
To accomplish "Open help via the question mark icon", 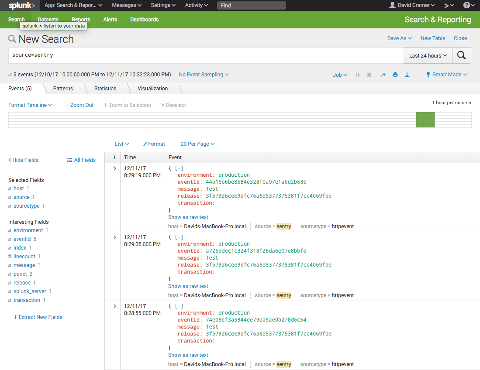I will point(468,5).
